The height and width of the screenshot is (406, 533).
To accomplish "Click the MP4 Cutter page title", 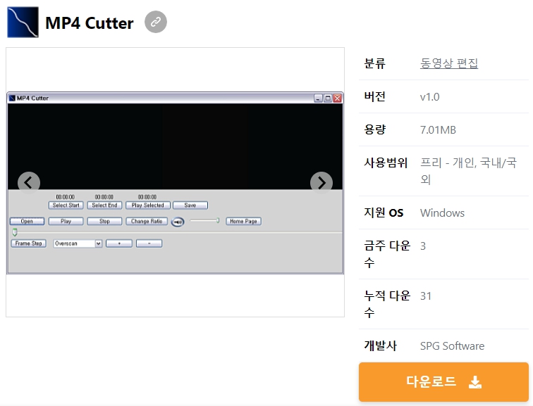I will [90, 23].
